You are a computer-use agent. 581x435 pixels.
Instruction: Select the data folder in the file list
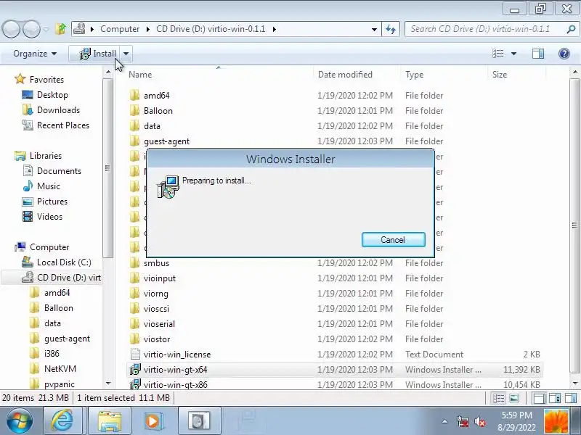click(152, 125)
